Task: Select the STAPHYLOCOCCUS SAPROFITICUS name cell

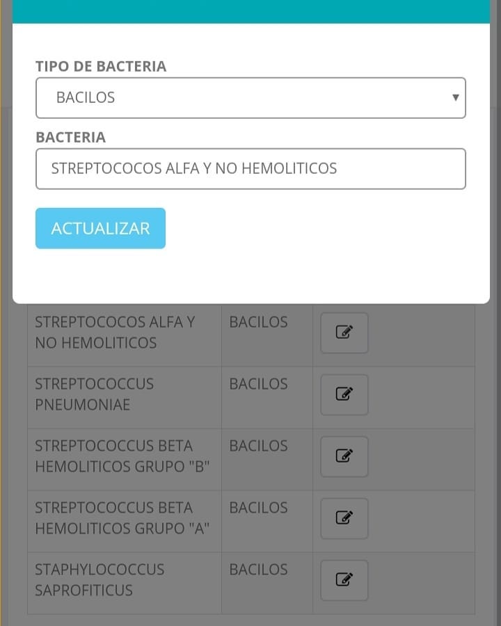Action: (x=125, y=583)
